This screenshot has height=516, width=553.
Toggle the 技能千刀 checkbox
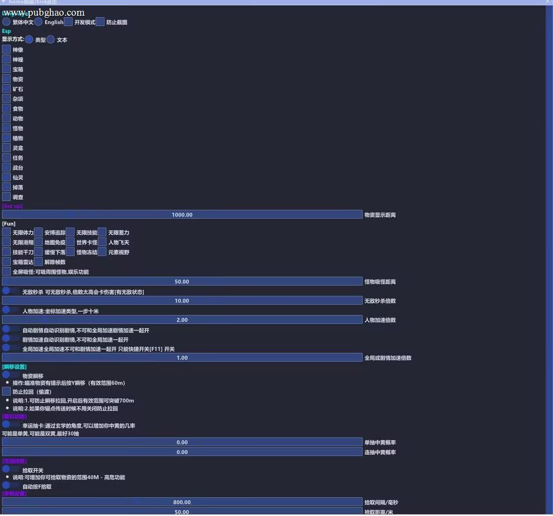[6, 252]
